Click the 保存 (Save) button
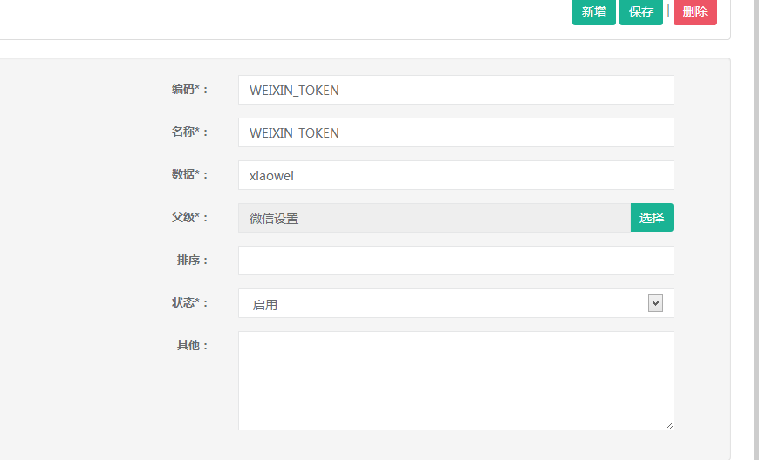 [641, 11]
